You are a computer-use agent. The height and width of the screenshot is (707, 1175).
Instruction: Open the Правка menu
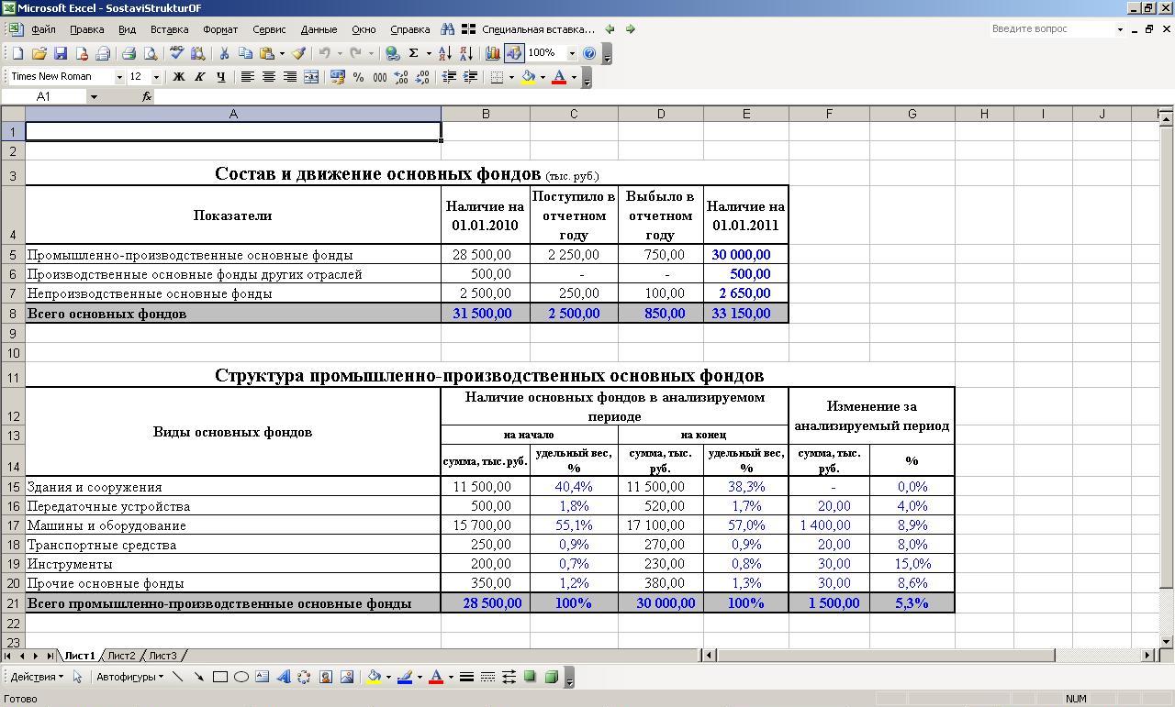[x=87, y=29]
